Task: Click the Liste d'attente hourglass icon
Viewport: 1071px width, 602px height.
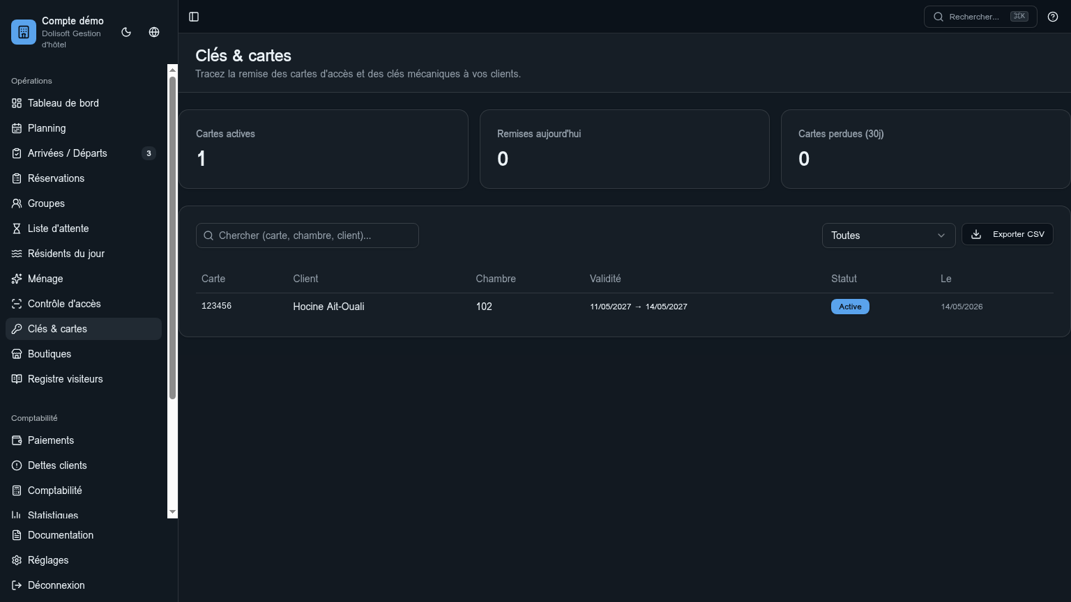Action: pyautogui.click(x=17, y=229)
